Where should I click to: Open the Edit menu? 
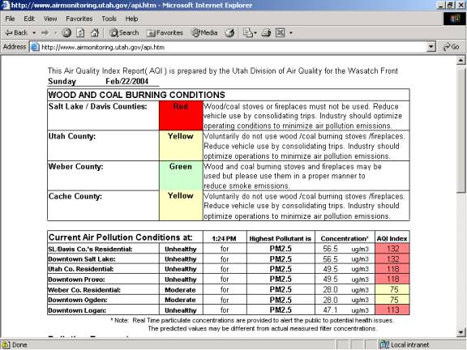[29, 19]
